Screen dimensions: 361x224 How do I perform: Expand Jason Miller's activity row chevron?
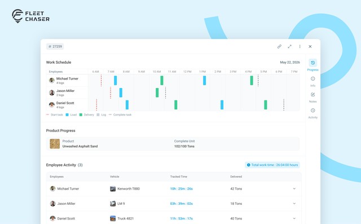point(294,204)
